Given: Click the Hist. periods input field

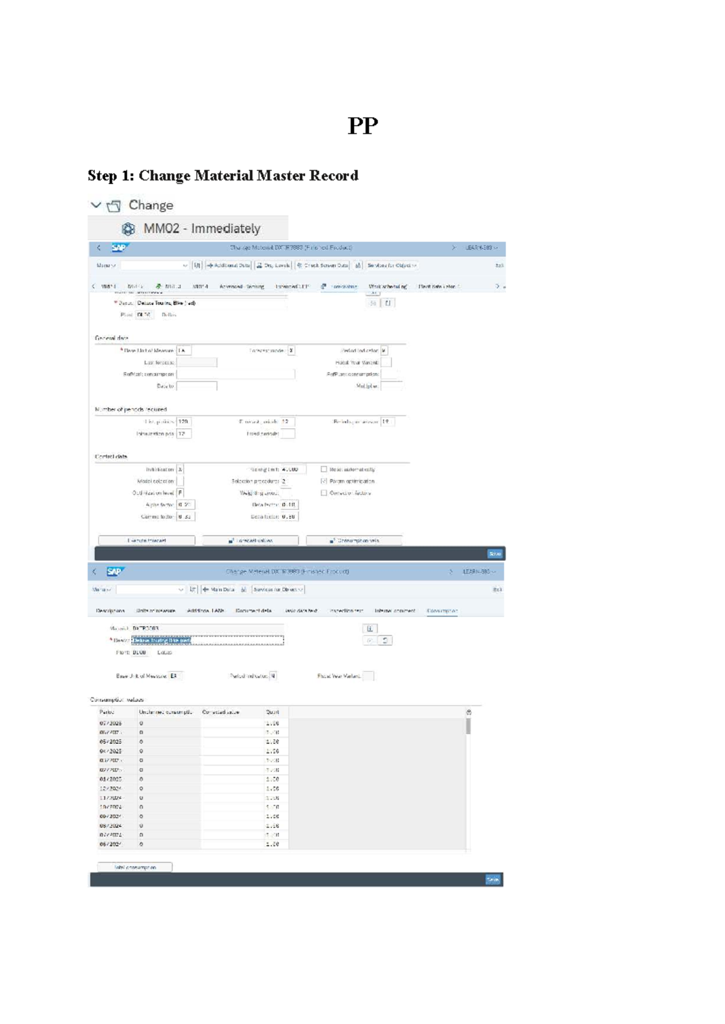Looking at the screenshot, I should pyautogui.click(x=184, y=422).
